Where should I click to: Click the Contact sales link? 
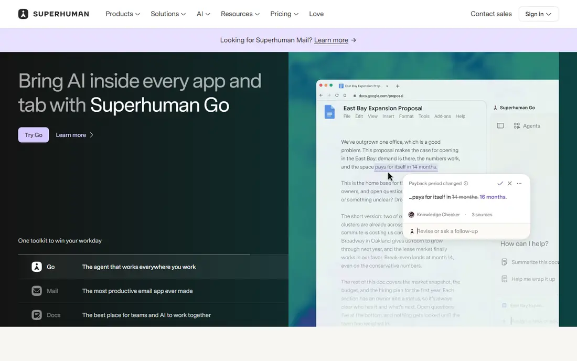[x=491, y=14]
